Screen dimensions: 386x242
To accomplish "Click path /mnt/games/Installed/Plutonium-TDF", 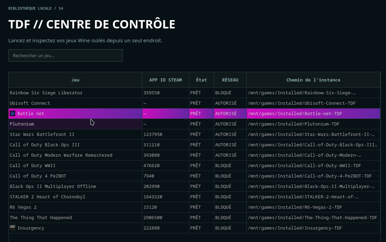I will point(293,124).
